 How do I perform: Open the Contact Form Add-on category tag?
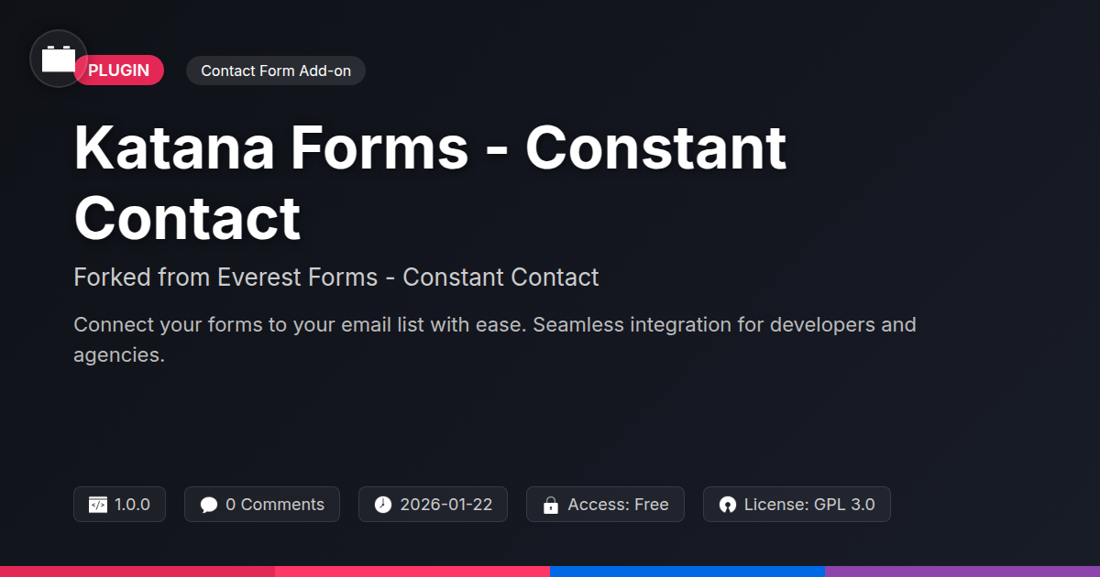pos(276,71)
